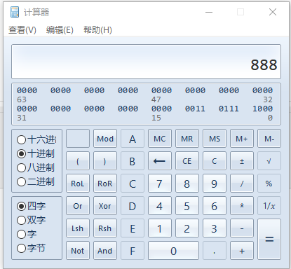Click the Mod button
This screenshot has width=291, height=269.
[105, 139]
